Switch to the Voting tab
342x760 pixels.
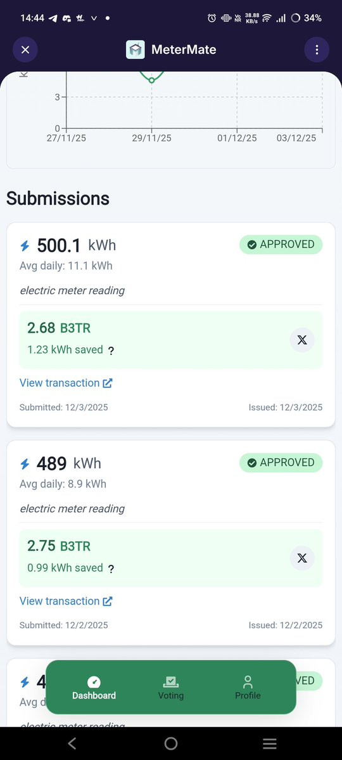pos(171,688)
